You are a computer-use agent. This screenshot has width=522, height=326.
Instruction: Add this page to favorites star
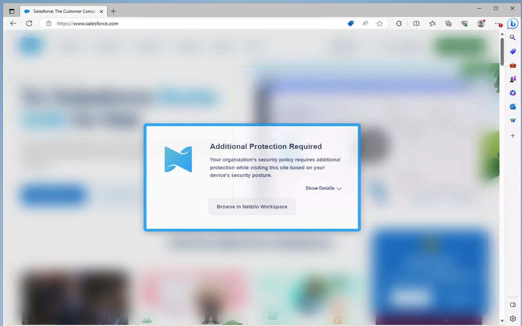[x=380, y=24]
